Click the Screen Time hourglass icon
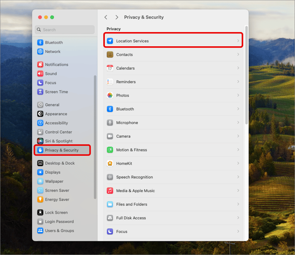The height and width of the screenshot is (255, 295). [x=40, y=92]
